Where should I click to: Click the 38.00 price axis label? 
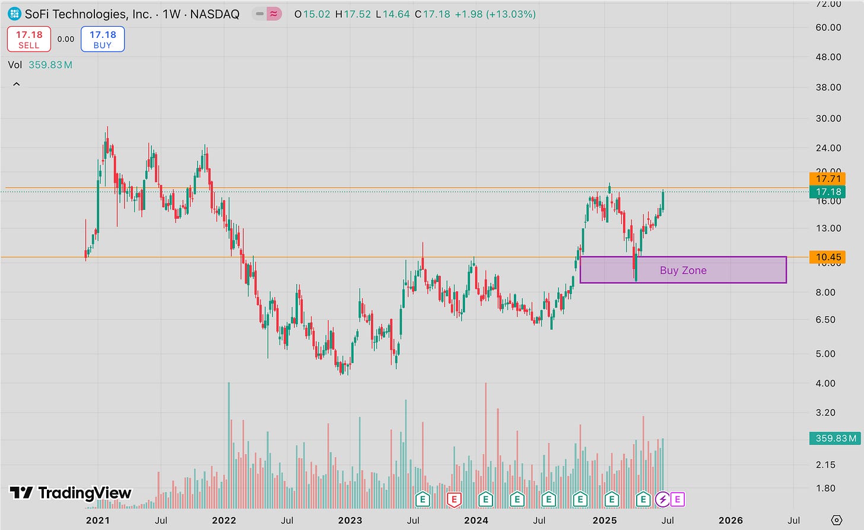828,87
